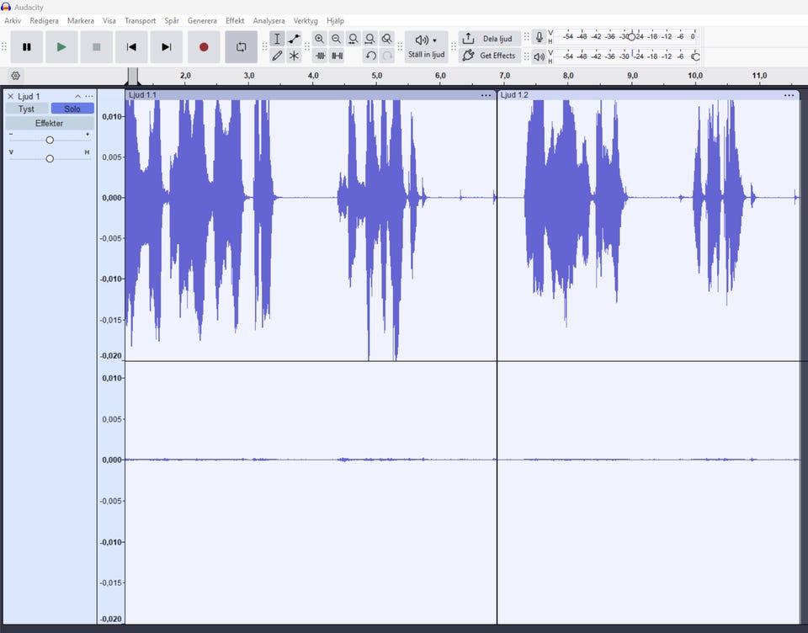Open the Effekter panel for Ljud 1
The image size is (808, 633).
(x=50, y=123)
